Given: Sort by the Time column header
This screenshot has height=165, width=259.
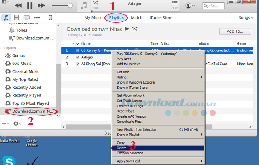Looking at the screenshot, I should pyautogui.click(x=154, y=43).
